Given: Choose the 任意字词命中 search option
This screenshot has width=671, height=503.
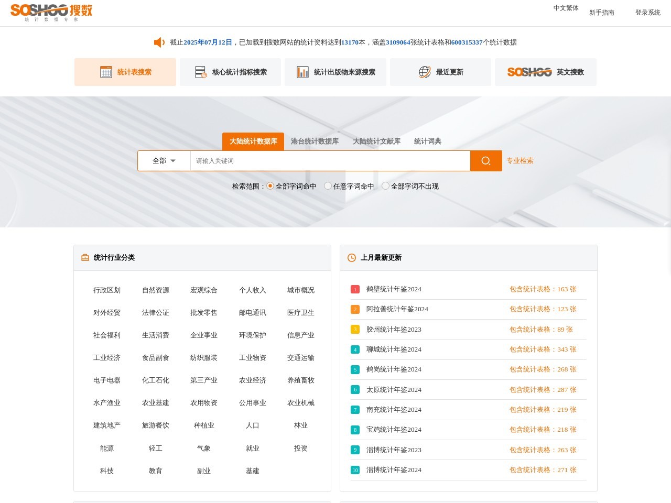Looking at the screenshot, I should [x=328, y=185].
